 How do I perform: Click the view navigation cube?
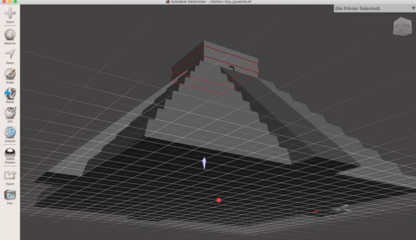[402, 26]
